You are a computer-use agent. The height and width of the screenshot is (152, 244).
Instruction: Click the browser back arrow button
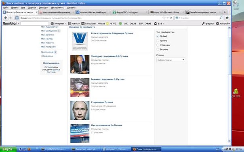click(6, 18)
